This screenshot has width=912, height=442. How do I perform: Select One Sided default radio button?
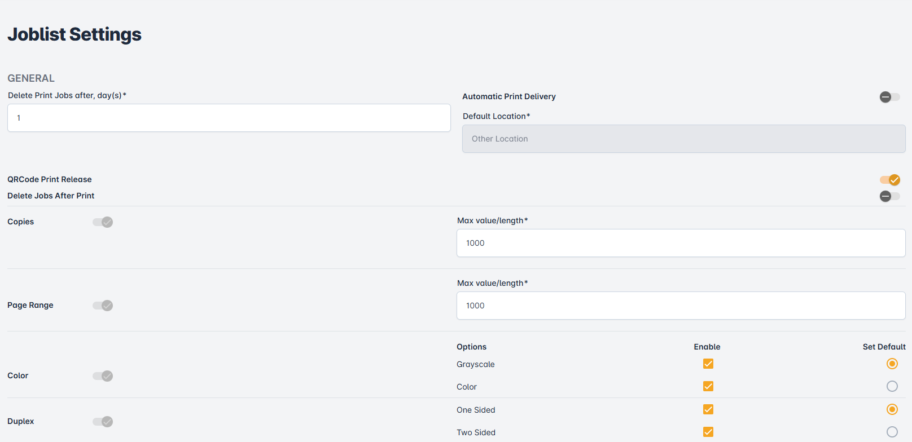pyautogui.click(x=892, y=409)
